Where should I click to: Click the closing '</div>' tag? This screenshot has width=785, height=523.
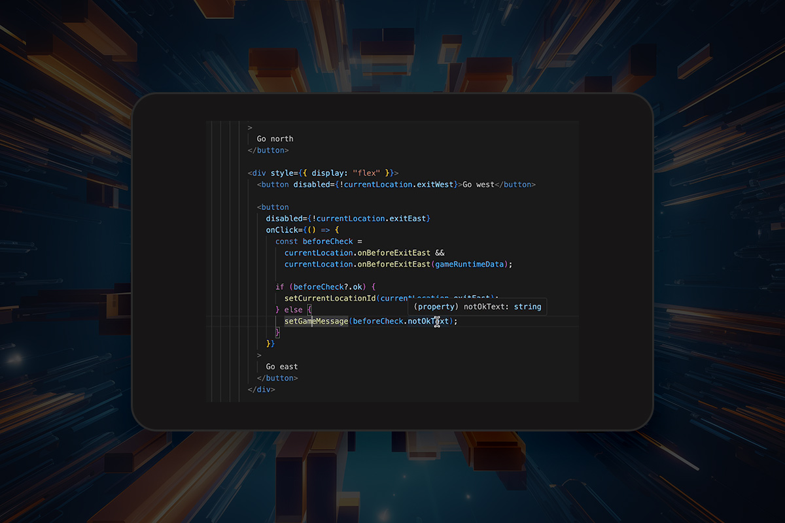coord(262,390)
